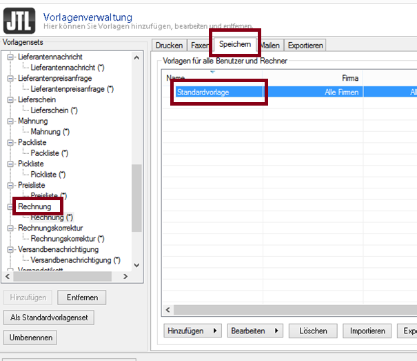Image resolution: width=417 pixels, height=361 pixels.
Task: Open the Bearbeiten dropdown menu
Action: 256,331
